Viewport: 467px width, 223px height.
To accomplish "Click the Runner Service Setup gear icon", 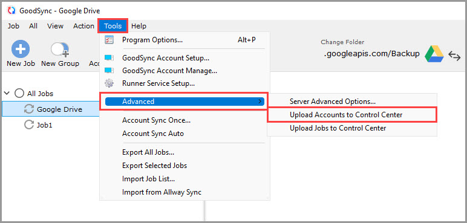I will coord(109,83).
